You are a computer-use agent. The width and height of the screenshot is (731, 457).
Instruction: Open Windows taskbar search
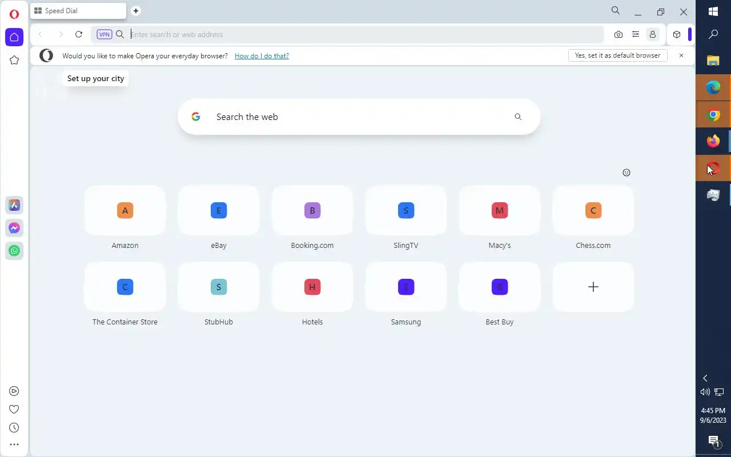tap(713, 35)
